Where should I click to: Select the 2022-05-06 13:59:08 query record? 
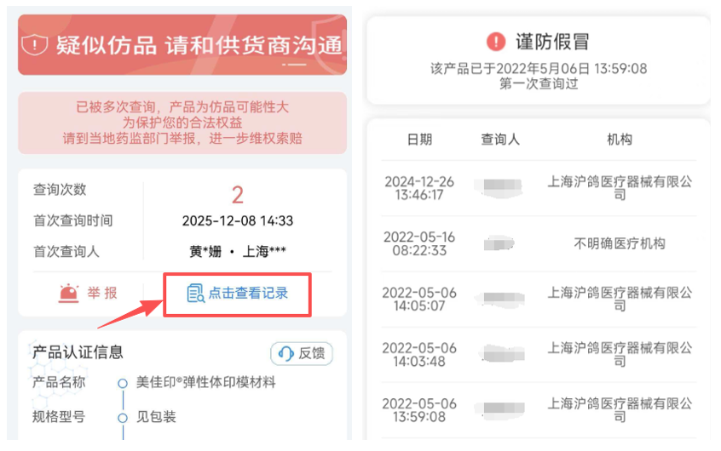coord(539,409)
